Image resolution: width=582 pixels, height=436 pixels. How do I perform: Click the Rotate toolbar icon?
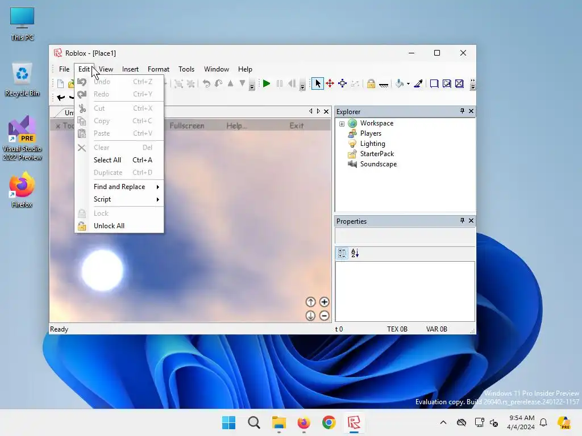(x=206, y=84)
